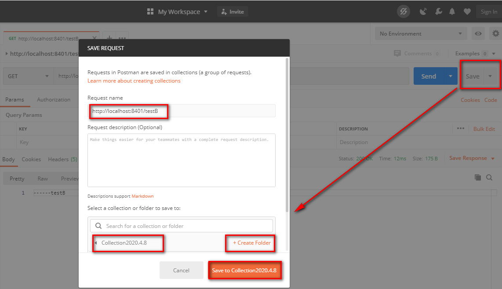This screenshot has height=289, width=502.
Task: Search within response icon
Action: pos(489,177)
